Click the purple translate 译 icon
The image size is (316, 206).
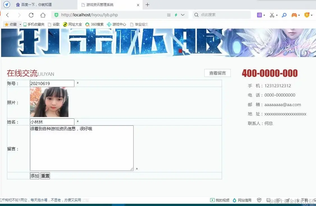[x=259, y=15]
